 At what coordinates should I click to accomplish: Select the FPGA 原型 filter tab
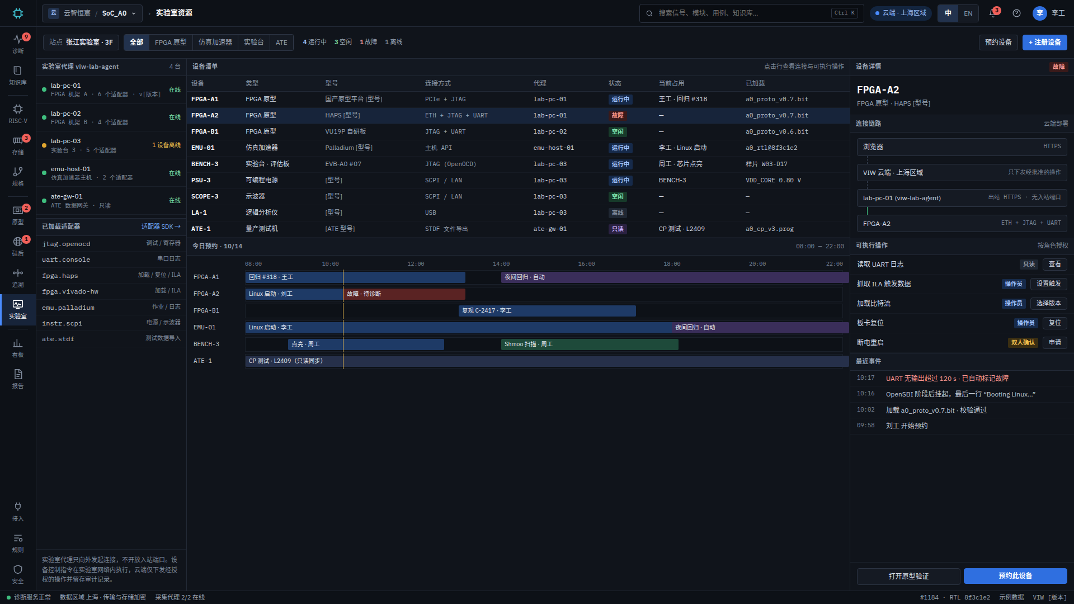click(171, 42)
